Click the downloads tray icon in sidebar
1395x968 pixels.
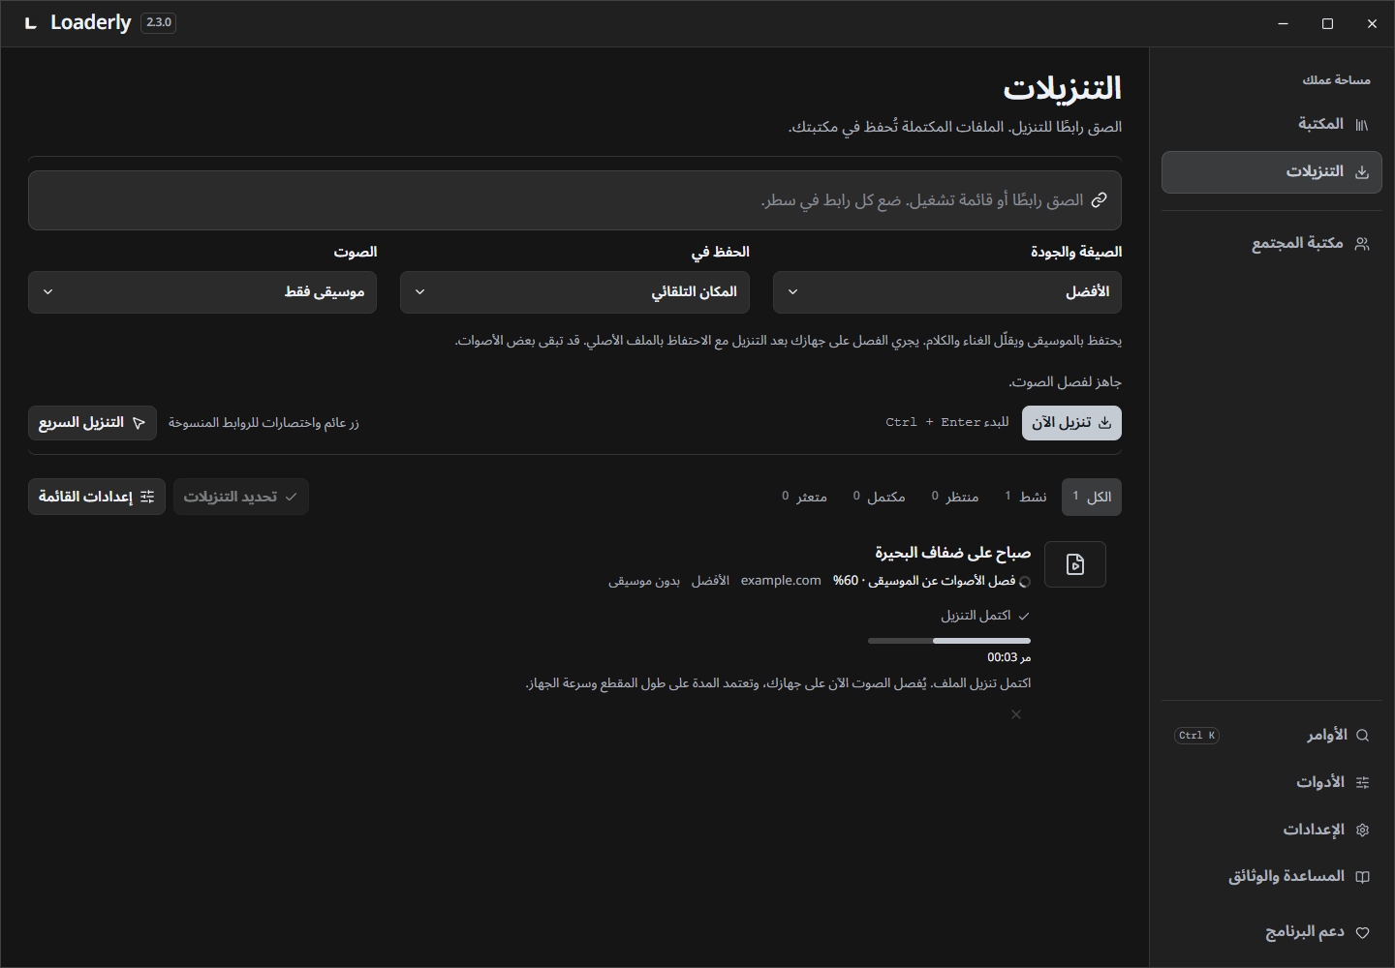[1362, 172]
